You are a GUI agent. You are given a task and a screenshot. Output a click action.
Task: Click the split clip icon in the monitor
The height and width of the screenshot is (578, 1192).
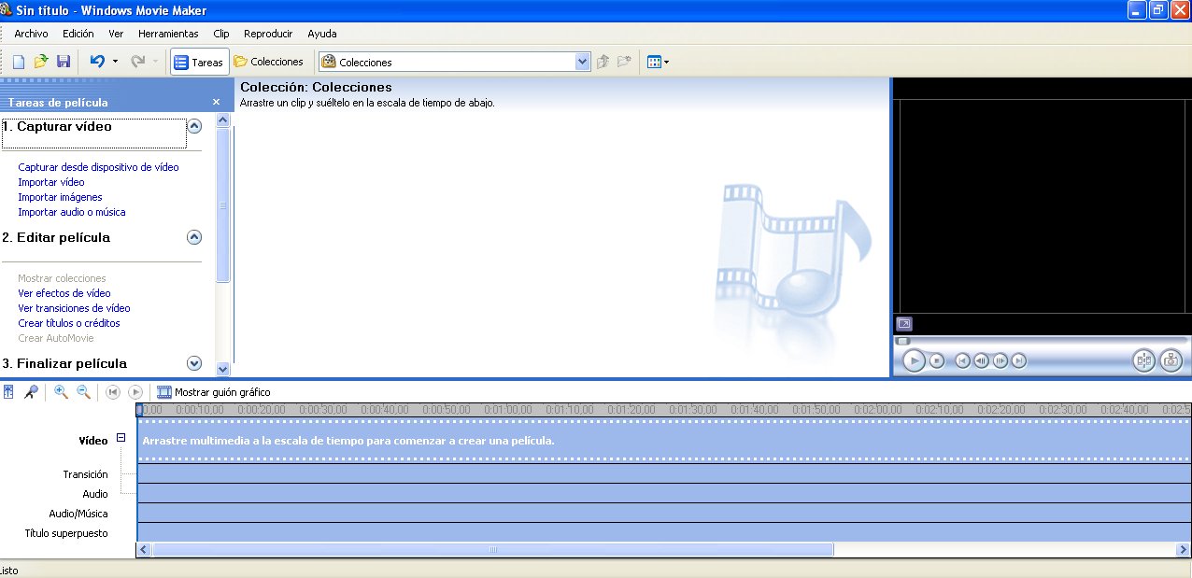pos(1144,360)
